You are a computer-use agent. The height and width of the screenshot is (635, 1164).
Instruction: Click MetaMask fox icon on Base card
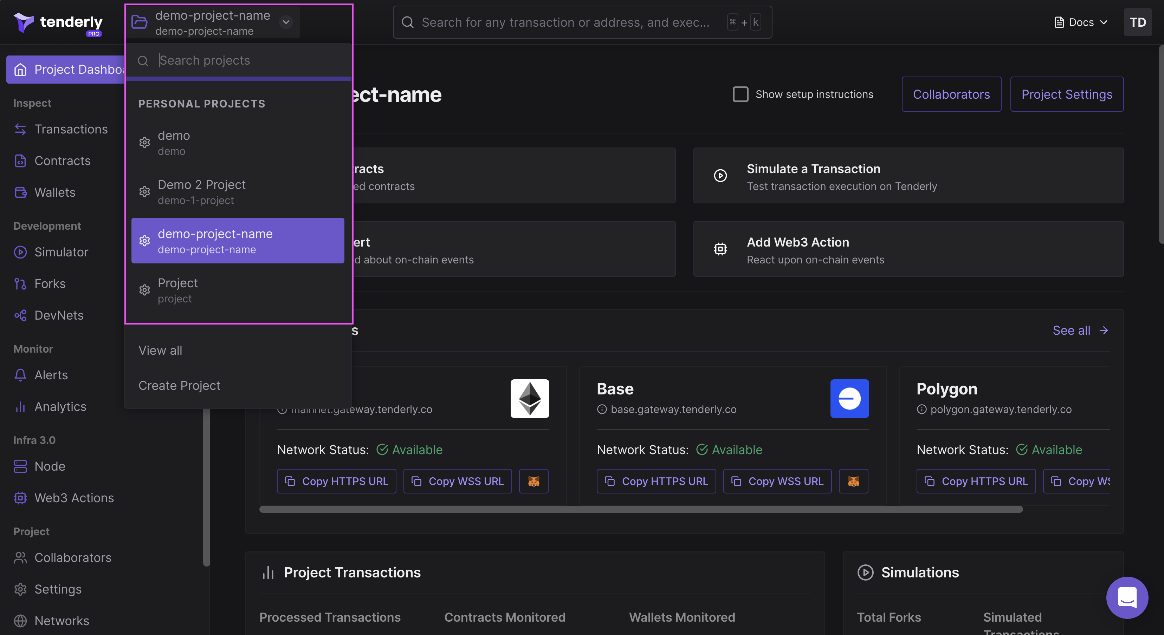click(854, 482)
